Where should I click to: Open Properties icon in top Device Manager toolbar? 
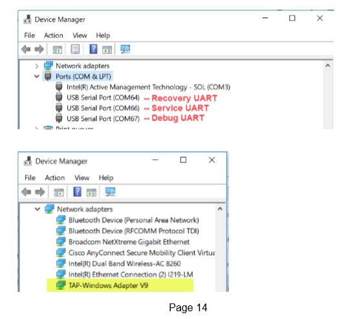point(75,49)
